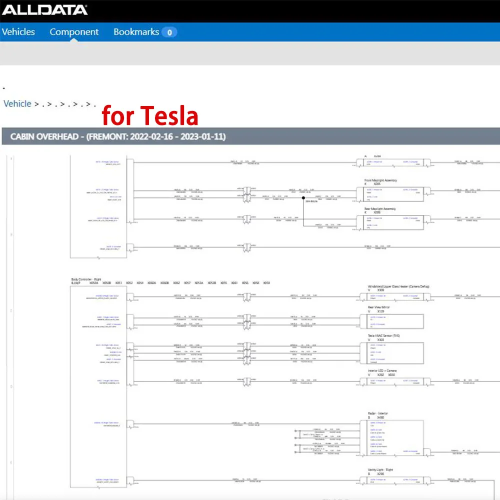
Task: Click the Vanity Light - Right label
Action: (380, 469)
